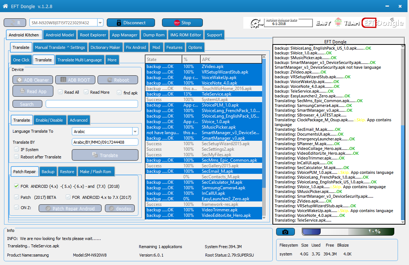The height and width of the screenshot is (265, 409).
Task: Open the App Manager tab
Action: [x=124, y=35]
